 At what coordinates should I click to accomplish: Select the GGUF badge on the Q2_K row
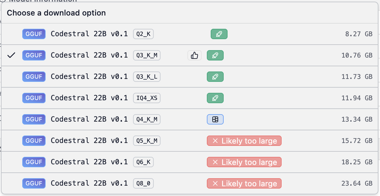click(34, 34)
